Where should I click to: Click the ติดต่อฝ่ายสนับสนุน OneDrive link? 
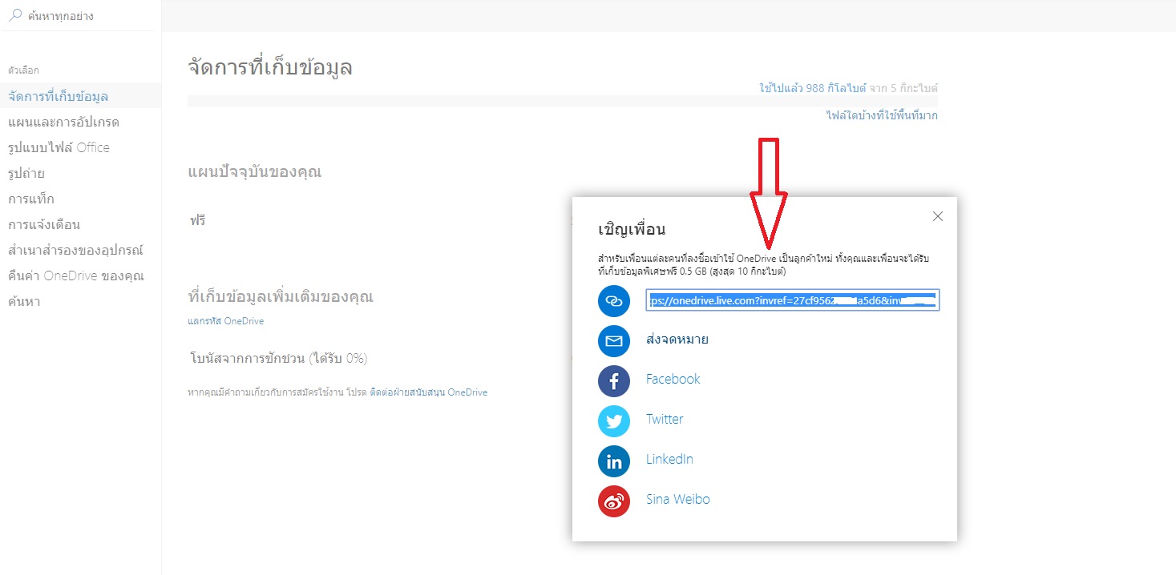coord(429,392)
